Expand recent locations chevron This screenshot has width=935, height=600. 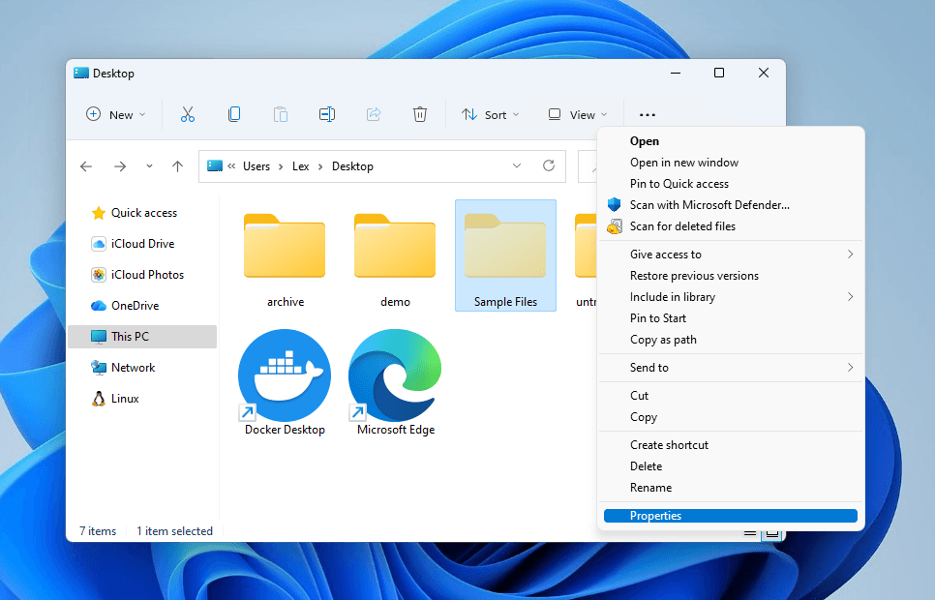pos(149,166)
